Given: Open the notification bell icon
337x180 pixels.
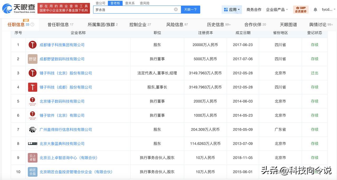Looking at the screenshot, I should point(315,9).
